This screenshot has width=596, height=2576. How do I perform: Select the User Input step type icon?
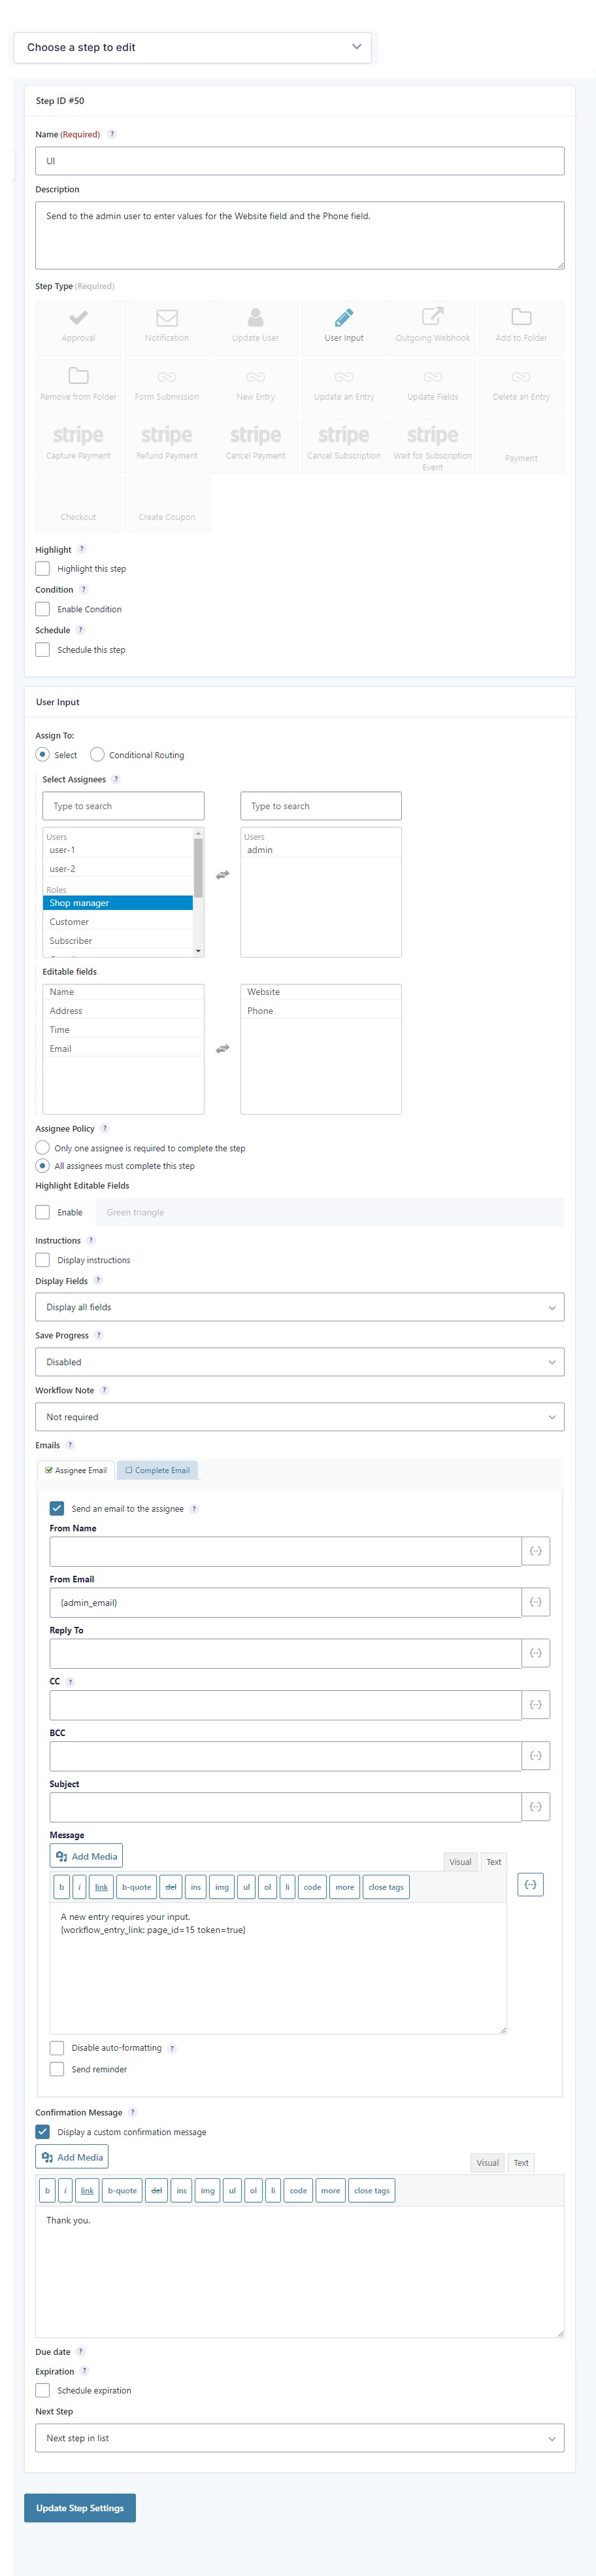(x=344, y=318)
